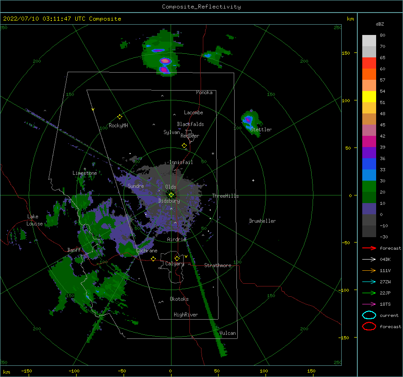Image resolution: width=403 pixels, height=377 pixels.
Task: Click the Cochrane label
Action: [x=146, y=251]
